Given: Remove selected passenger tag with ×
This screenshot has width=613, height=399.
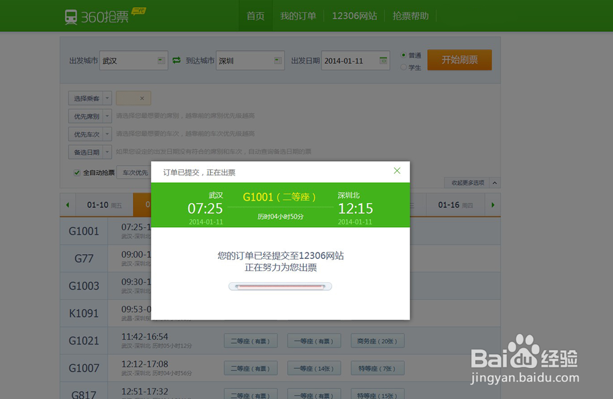Looking at the screenshot, I should [x=142, y=99].
